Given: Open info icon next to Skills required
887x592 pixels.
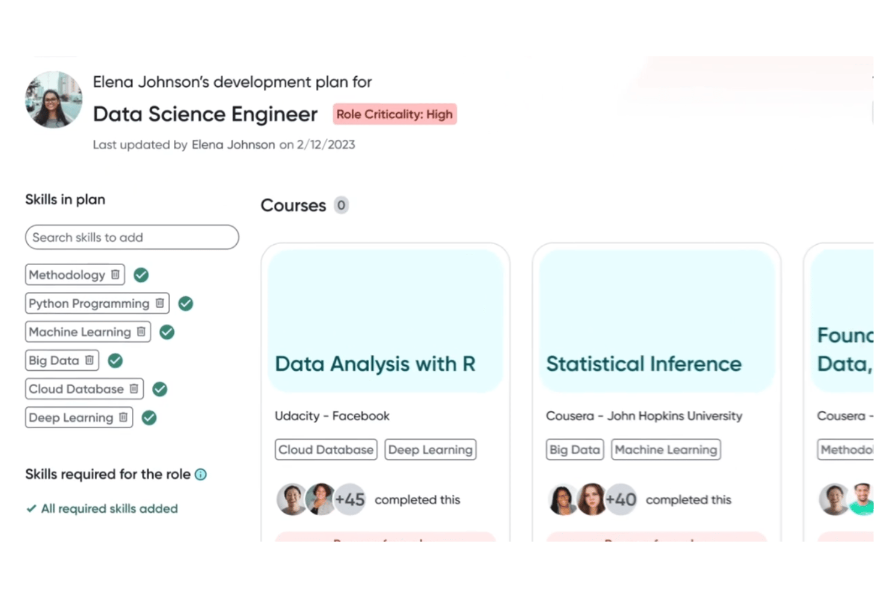Looking at the screenshot, I should (201, 474).
